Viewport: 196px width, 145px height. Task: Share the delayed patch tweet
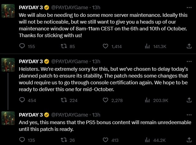[x=189, y=100]
